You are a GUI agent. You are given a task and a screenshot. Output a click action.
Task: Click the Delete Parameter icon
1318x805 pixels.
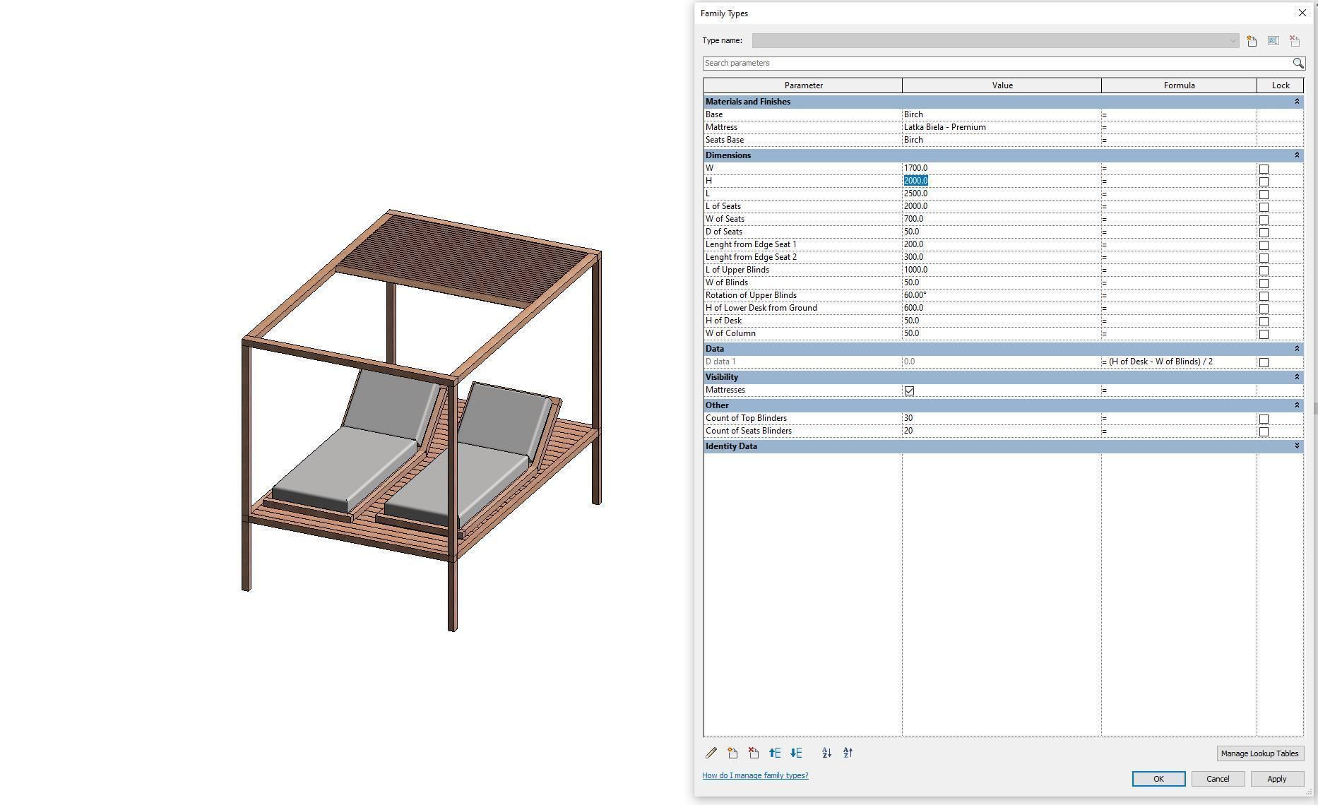coord(754,753)
